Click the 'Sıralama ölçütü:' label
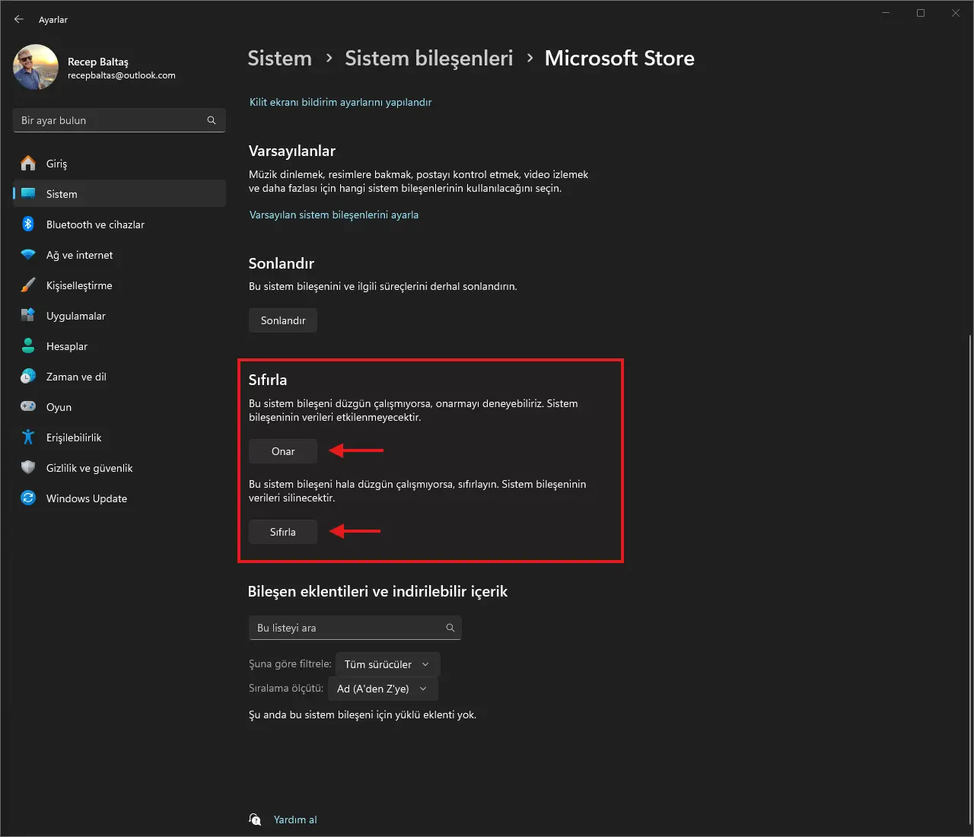Screen dimensions: 974x837 pos(286,688)
